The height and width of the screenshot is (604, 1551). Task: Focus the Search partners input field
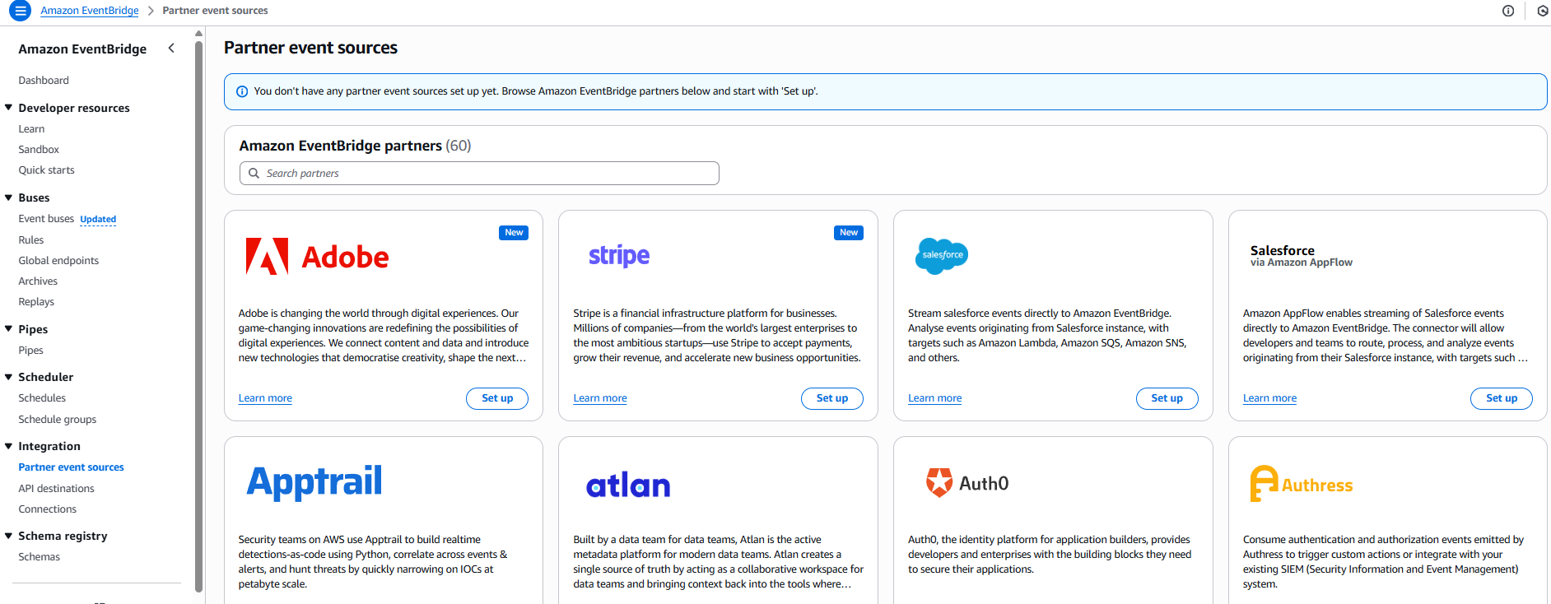coord(486,174)
